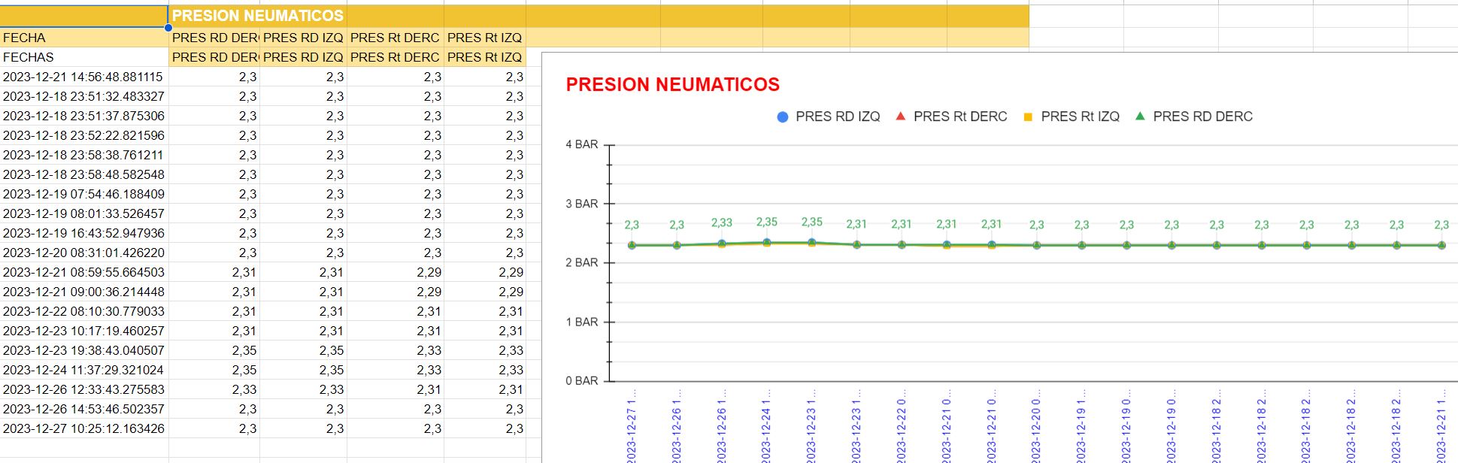This screenshot has height=463, width=1458.
Task: Select date cell 2023-12-21 14:56:48.881115
Action: [x=83, y=77]
